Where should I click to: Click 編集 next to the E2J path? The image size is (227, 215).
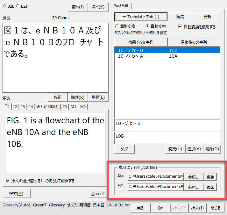210,187
